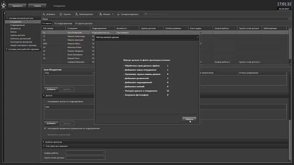This screenshot has height=165, width=294.
Task: Click into the Поиск search field
Action: (164, 19)
